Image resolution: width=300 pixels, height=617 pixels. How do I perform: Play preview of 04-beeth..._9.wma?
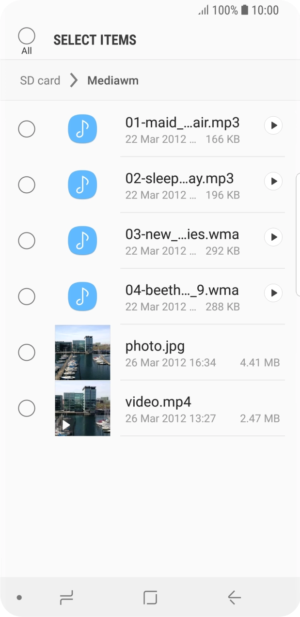[x=273, y=293]
